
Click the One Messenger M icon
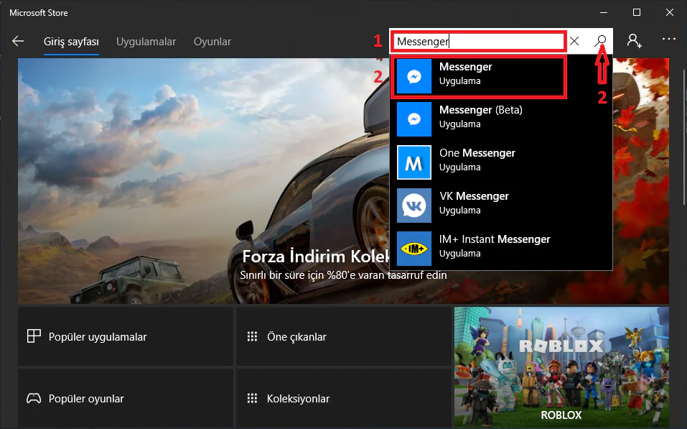(x=414, y=162)
